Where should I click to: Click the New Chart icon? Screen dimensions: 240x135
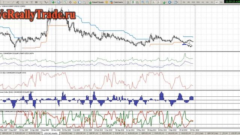52,2
